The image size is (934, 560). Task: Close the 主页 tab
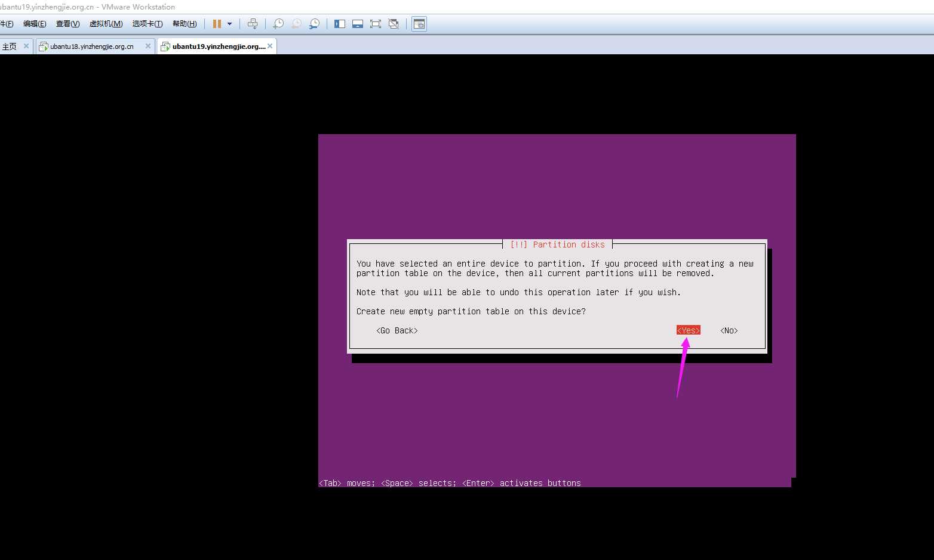pos(26,46)
